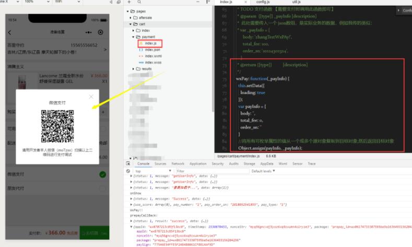Expand the Success message console log entry

coord(131,198)
